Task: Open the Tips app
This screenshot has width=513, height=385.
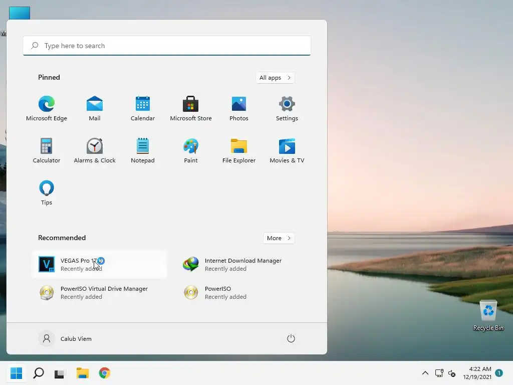Action: click(x=47, y=192)
